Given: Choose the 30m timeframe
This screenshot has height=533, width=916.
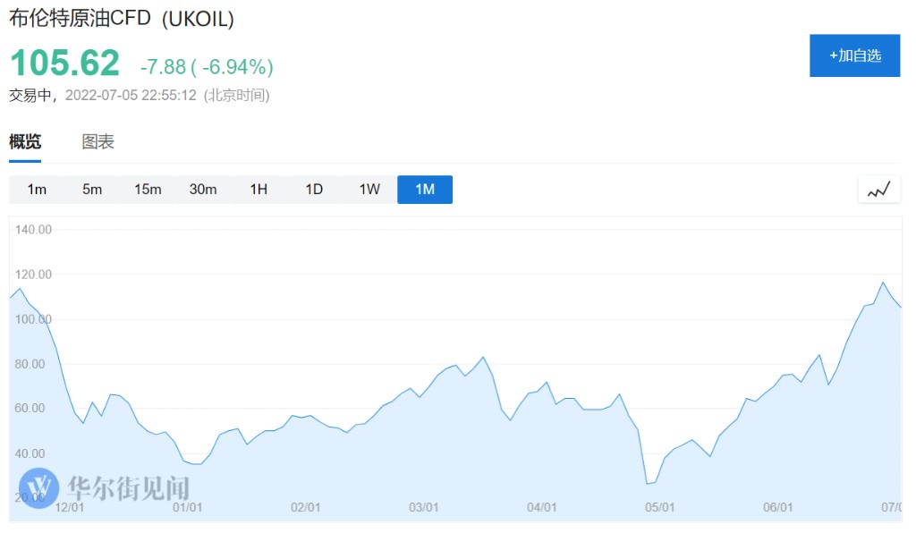Looking at the screenshot, I should pyautogui.click(x=203, y=190).
